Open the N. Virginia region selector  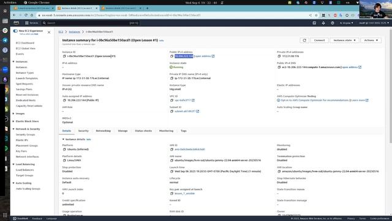346,23
